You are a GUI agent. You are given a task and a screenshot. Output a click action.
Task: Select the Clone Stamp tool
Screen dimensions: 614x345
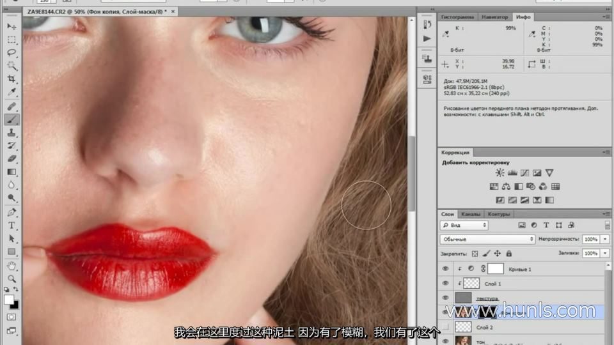[x=12, y=133]
